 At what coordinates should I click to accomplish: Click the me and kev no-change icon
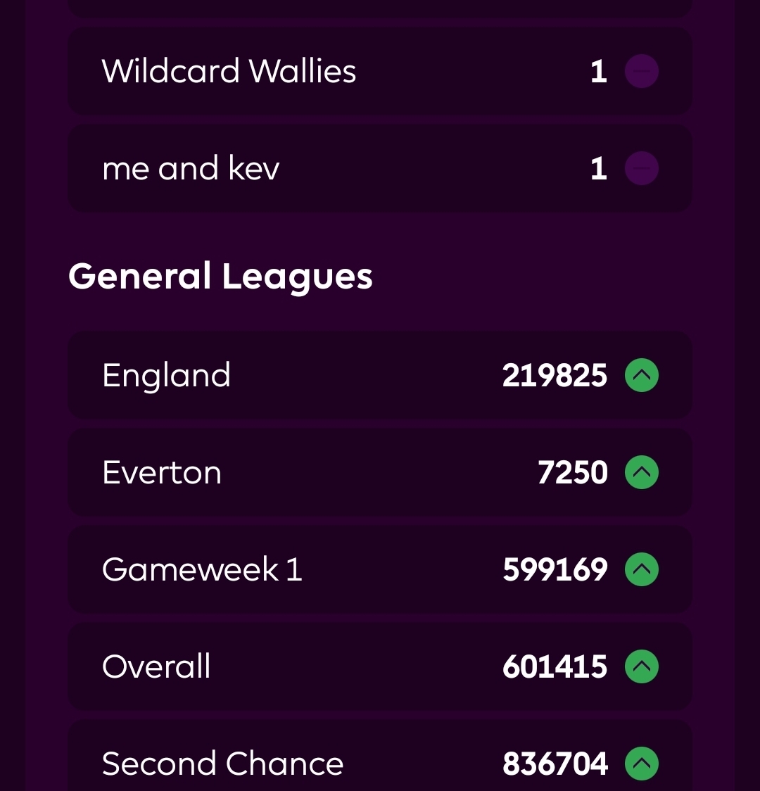641,168
